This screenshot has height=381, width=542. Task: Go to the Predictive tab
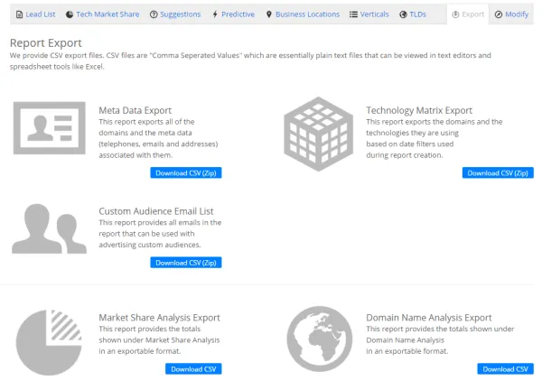point(233,14)
